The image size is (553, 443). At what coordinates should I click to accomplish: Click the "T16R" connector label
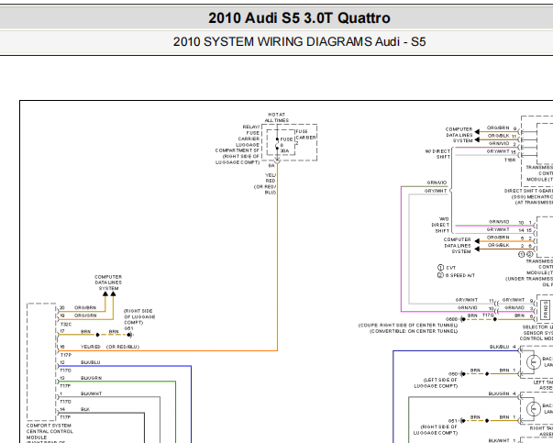(510, 160)
